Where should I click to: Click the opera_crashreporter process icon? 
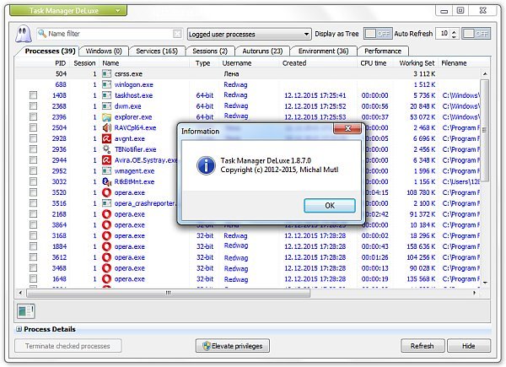tap(106, 203)
